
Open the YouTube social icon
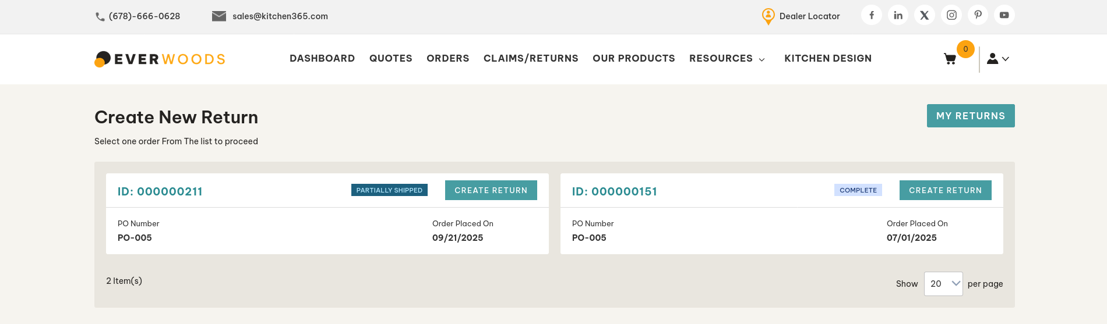(x=1004, y=16)
